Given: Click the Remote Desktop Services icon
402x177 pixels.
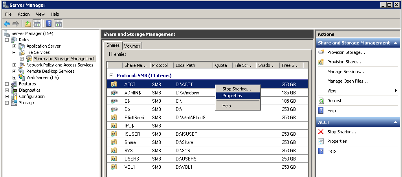Looking at the screenshot, I should (22, 71).
